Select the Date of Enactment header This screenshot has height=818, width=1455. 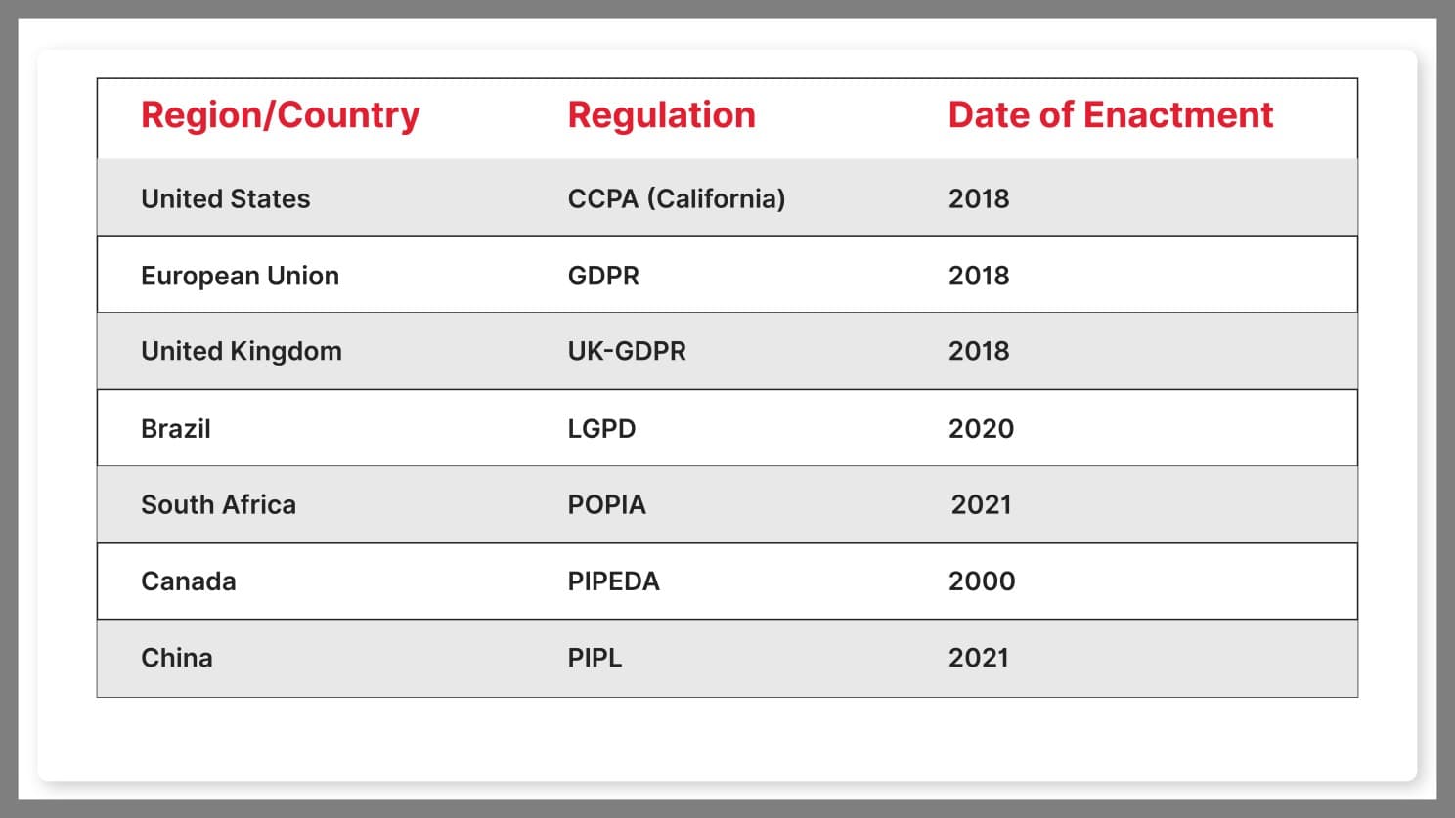click(1110, 115)
